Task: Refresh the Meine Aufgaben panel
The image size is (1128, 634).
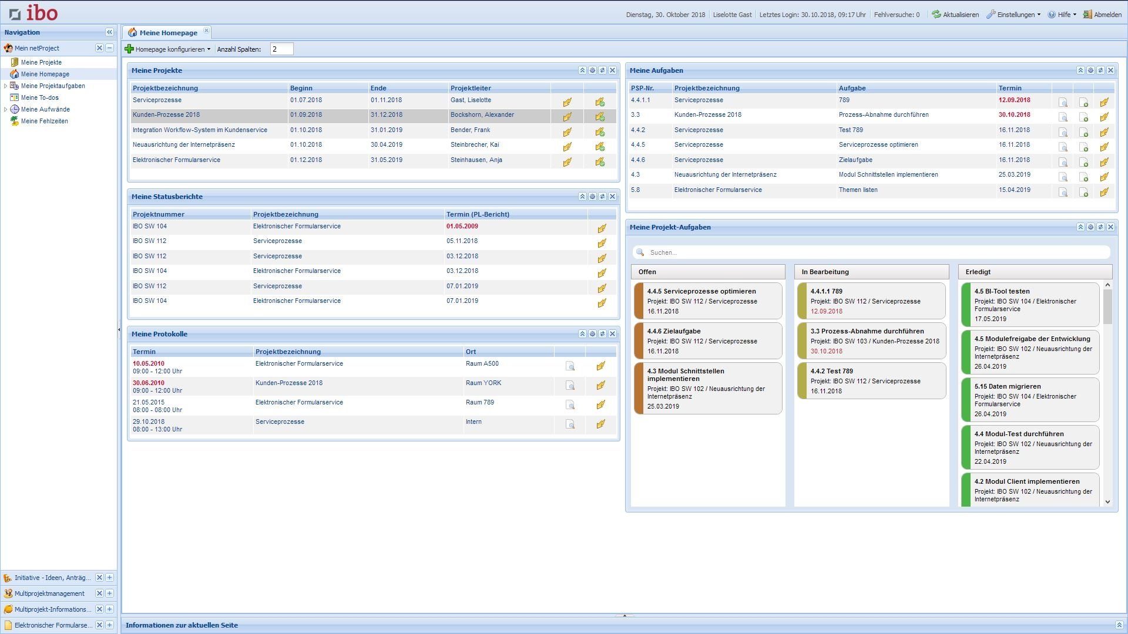Action: tap(1100, 70)
